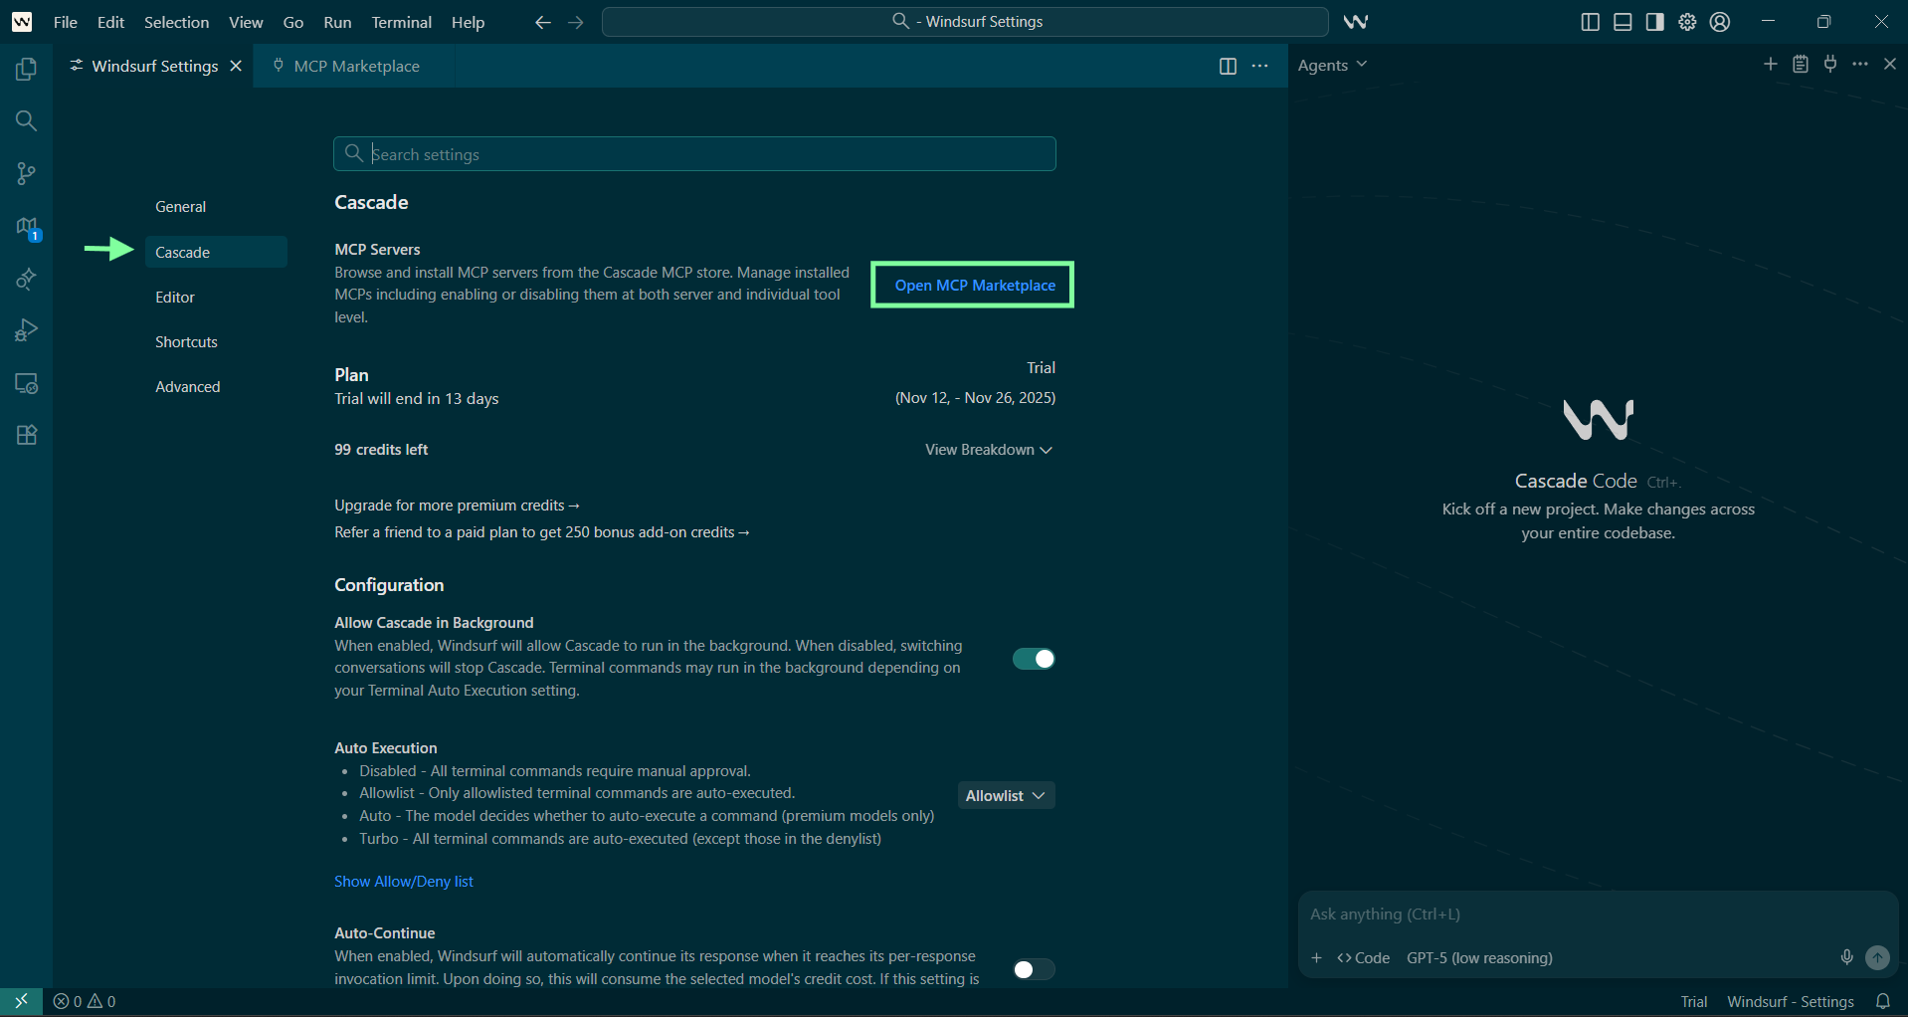The width and height of the screenshot is (1908, 1017).
Task: Open the Help menu
Action: click(x=468, y=22)
